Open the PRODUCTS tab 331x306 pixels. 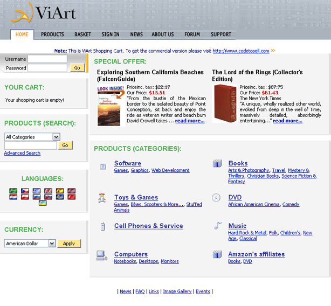pos(52,34)
